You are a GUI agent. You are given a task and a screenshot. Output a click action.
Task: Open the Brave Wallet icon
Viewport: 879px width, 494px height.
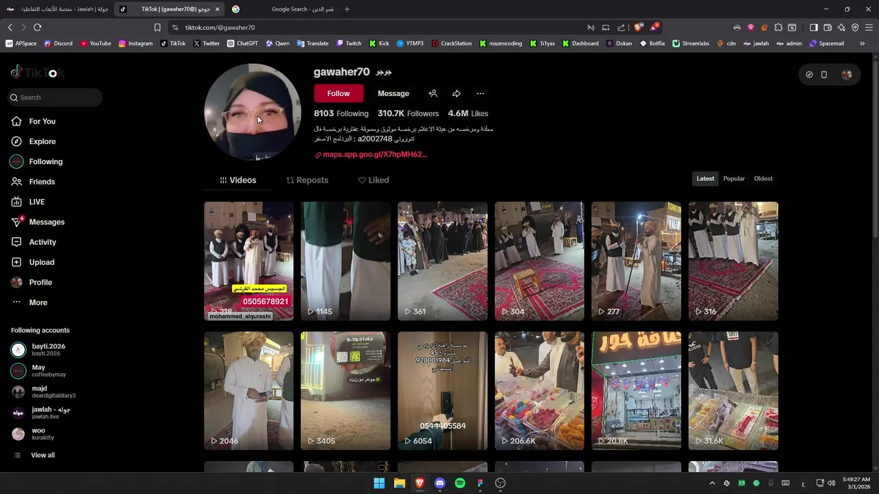click(827, 27)
